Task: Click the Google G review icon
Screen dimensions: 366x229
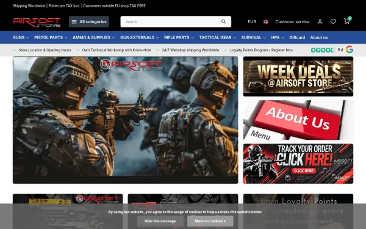Action: (350, 49)
